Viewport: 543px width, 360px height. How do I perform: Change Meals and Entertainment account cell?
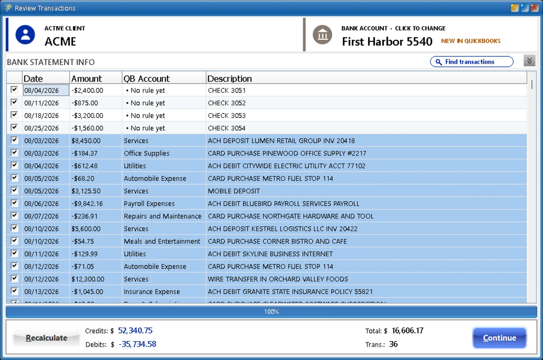[x=164, y=241]
